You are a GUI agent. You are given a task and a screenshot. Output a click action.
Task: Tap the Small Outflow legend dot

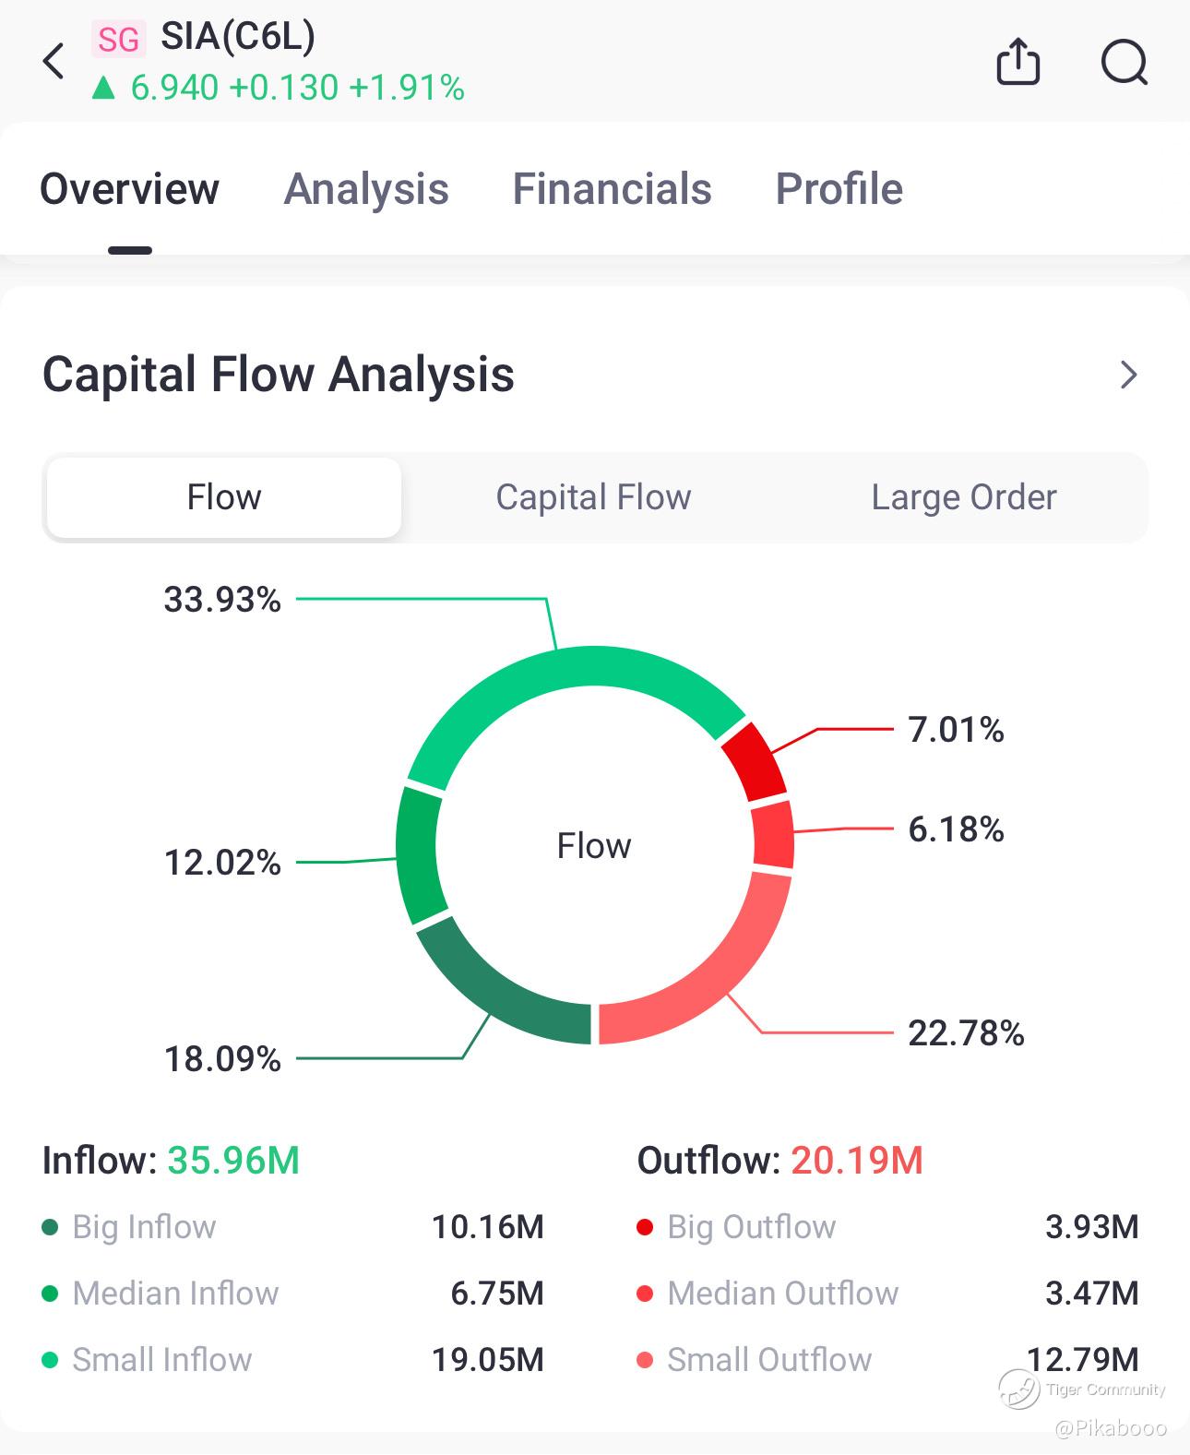pos(646,1360)
